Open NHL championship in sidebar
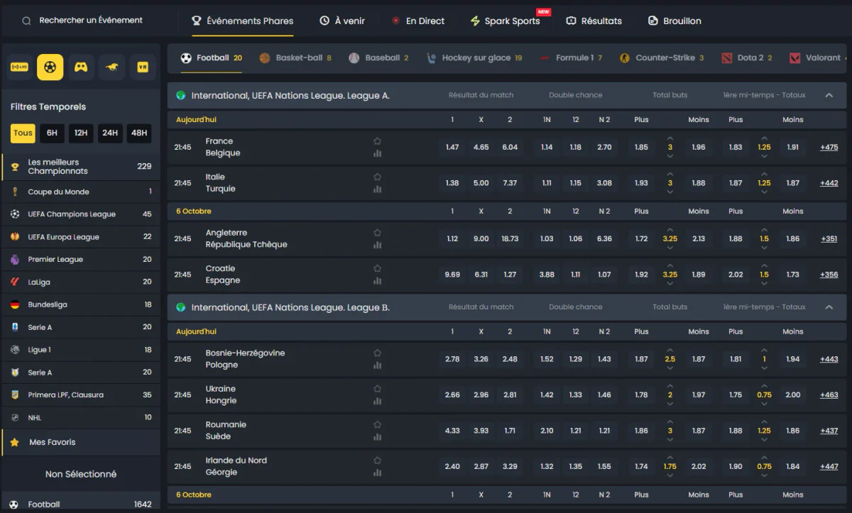This screenshot has width=852, height=513. click(81, 418)
